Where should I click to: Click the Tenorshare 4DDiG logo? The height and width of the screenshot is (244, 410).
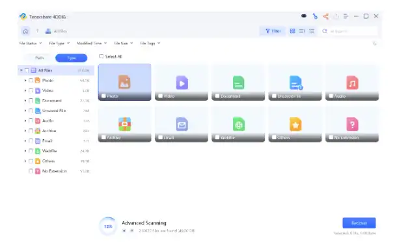coord(23,17)
